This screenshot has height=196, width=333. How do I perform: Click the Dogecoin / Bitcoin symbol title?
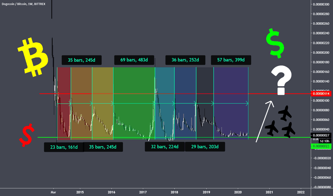(23, 4)
